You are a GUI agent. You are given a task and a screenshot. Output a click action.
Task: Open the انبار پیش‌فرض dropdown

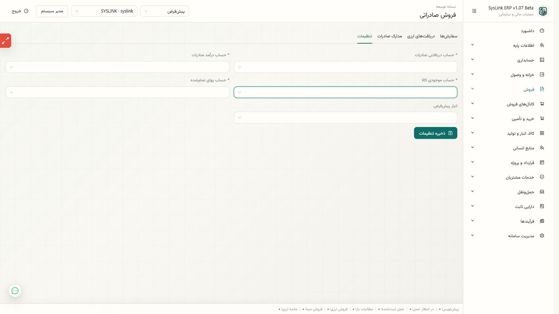point(346,118)
